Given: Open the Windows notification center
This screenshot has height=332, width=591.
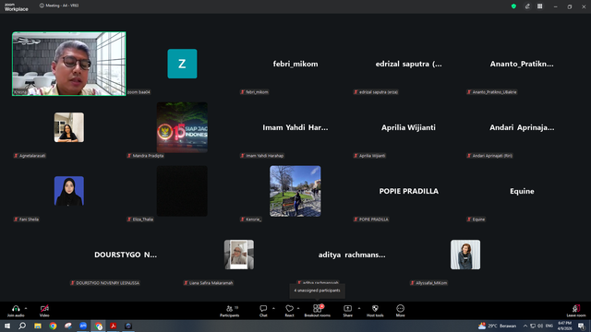Looking at the screenshot, I should (x=581, y=326).
